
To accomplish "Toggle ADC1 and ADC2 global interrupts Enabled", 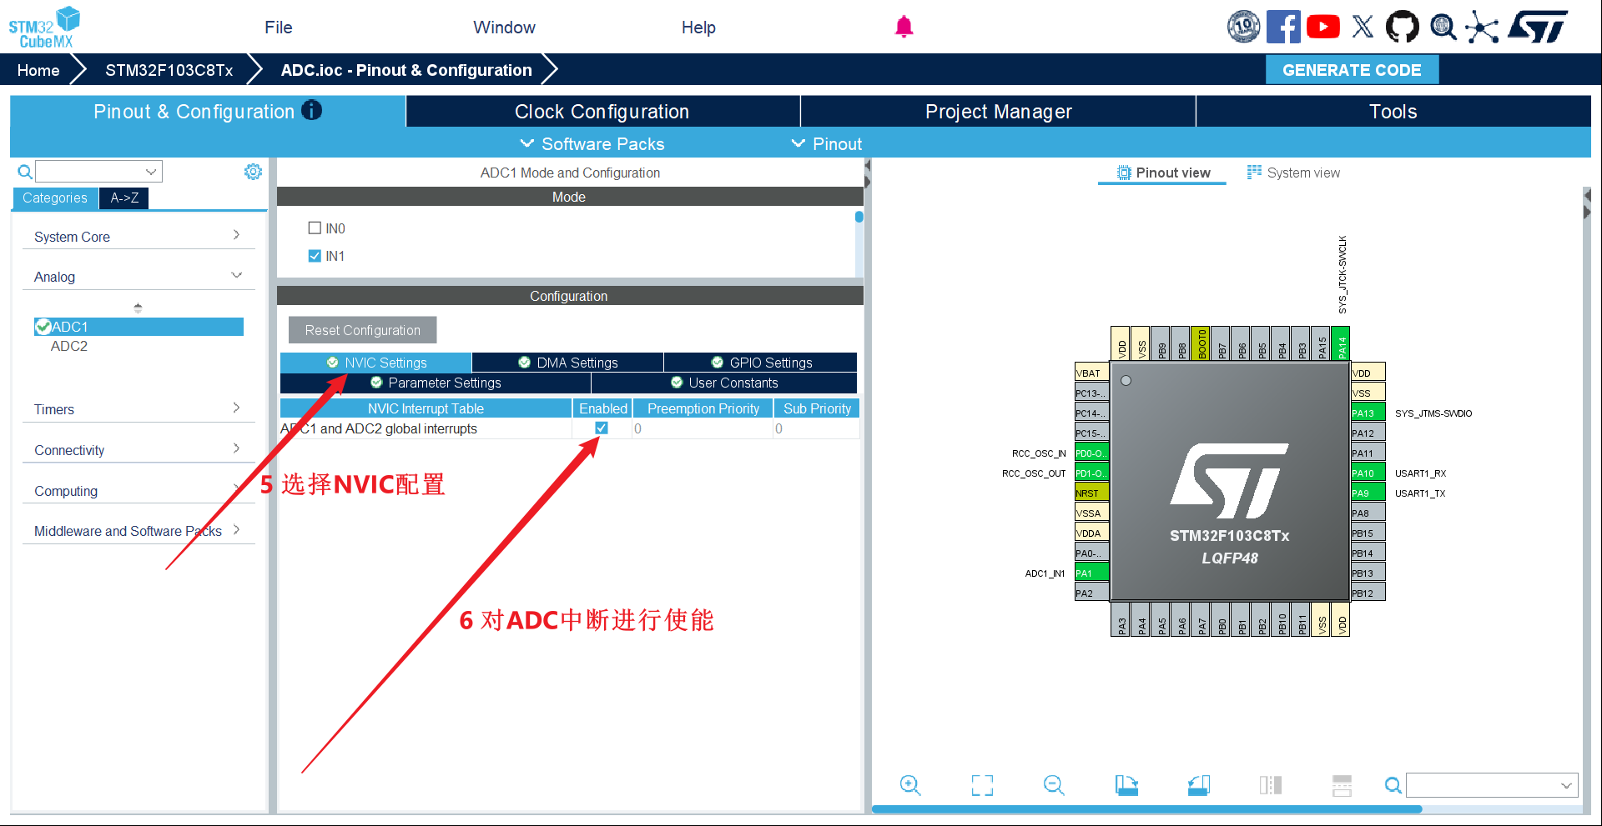I will tap(601, 428).
